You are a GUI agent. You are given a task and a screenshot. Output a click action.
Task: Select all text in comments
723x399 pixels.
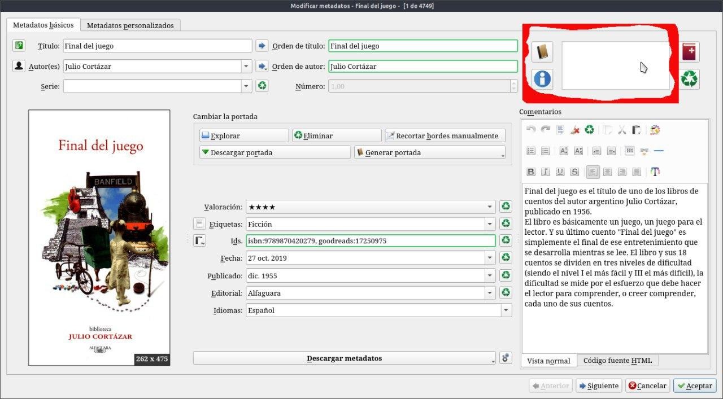(560, 130)
